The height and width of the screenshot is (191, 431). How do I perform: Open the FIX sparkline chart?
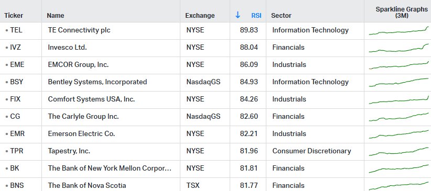(x=398, y=100)
